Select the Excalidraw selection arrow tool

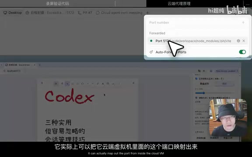pos(67,83)
